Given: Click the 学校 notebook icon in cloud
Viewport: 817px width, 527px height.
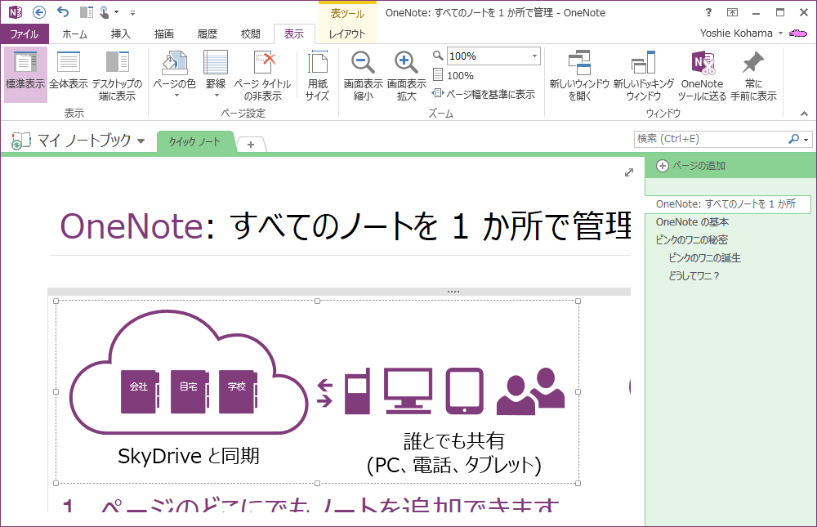Looking at the screenshot, I should coord(238,391).
